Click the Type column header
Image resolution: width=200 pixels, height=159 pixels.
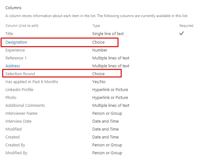pos(96,26)
